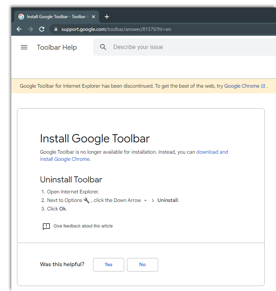Click the Uninstall Toolbar heading
This screenshot has width=276, height=291.
coord(71,180)
